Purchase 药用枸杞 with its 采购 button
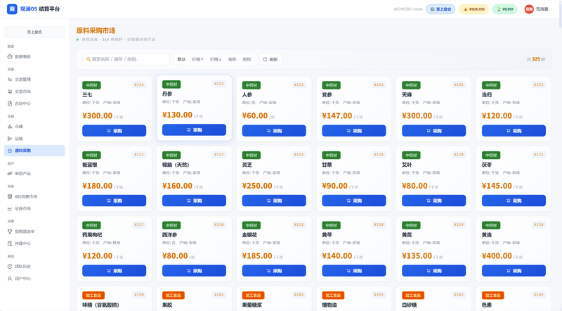Image resolution: width=562 pixels, height=311 pixels. (x=115, y=271)
